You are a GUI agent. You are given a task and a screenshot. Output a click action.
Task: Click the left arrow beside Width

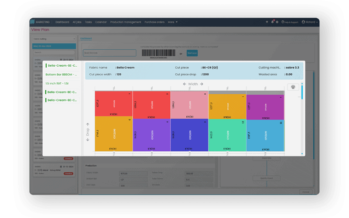tap(185, 84)
